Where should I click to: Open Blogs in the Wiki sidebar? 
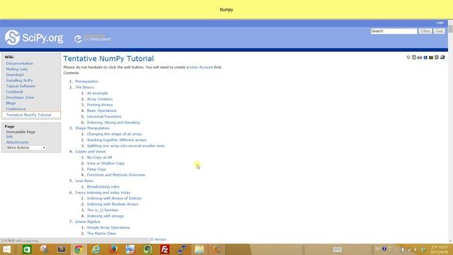pos(11,103)
